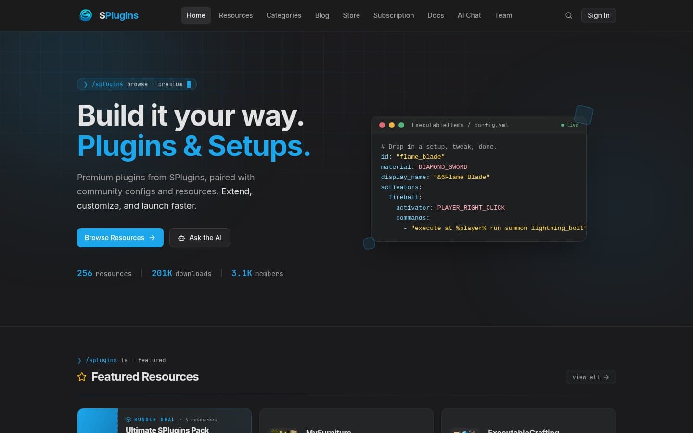The height and width of the screenshot is (433, 693).
Task: Click the chevron prompt before /splugins ls
Action: 79,360
